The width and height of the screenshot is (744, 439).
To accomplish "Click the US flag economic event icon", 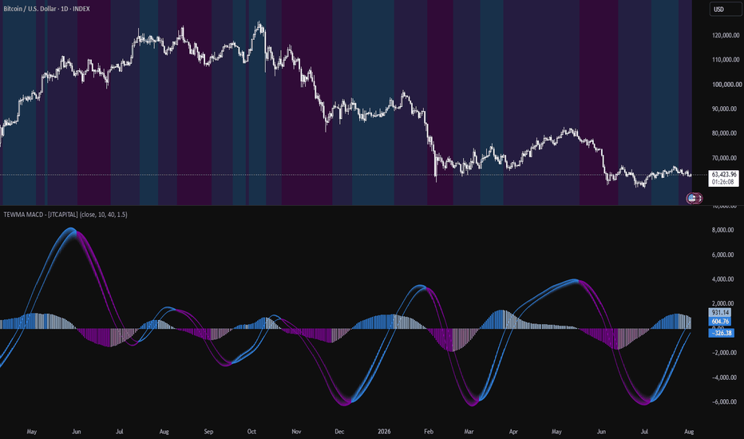I will tap(692, 199).
